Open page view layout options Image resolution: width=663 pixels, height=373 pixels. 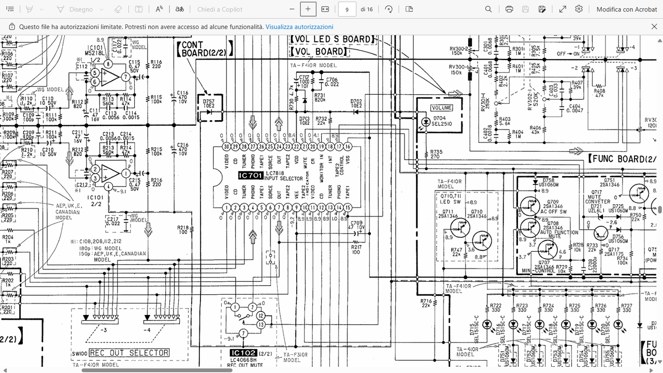coord(409,9)
